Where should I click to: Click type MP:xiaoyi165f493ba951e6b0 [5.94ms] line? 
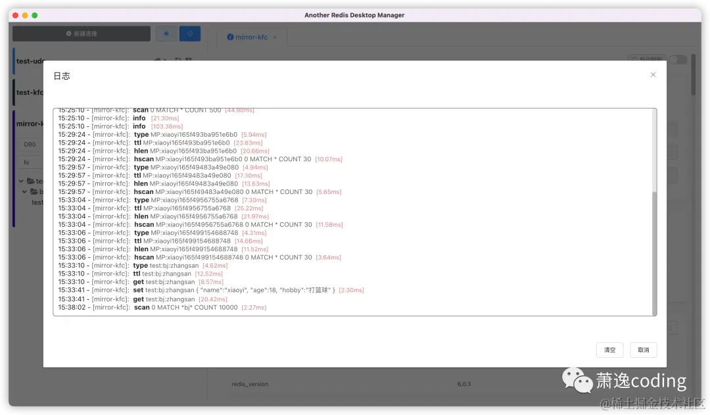(x=162, y=135)
